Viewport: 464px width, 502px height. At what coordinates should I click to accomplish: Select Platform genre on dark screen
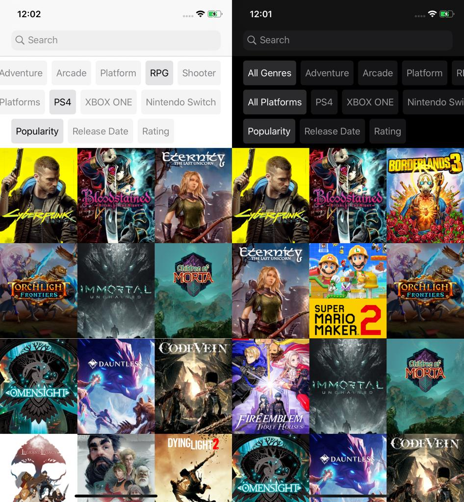[x=425, y=73]
